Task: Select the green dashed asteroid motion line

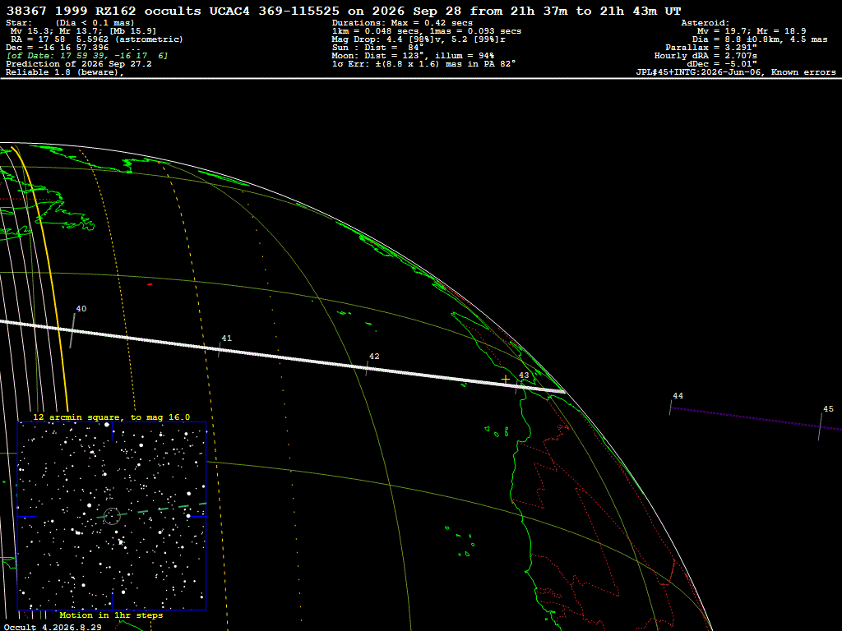Action: pyautogui.click(x=155, y=510)
